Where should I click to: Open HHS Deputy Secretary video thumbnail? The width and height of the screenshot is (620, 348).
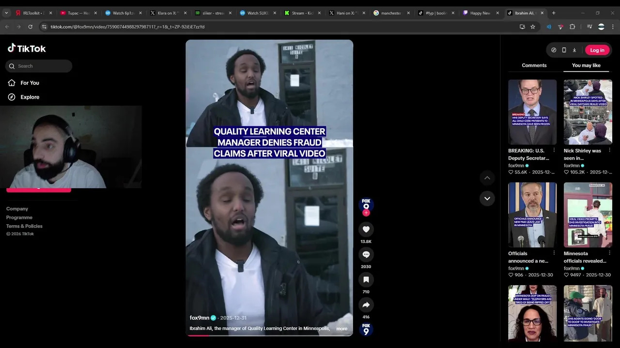[x=532, y=112]
